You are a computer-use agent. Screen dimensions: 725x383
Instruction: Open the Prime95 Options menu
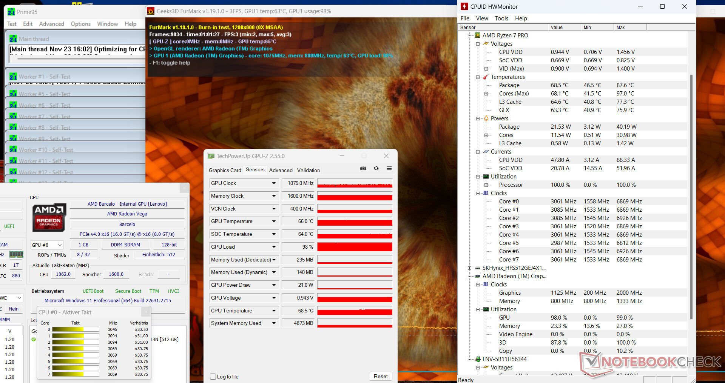pos(81,24)
